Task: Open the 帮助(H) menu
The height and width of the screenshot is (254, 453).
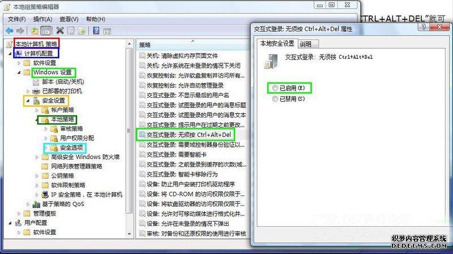Action: (x=96, y=19)
